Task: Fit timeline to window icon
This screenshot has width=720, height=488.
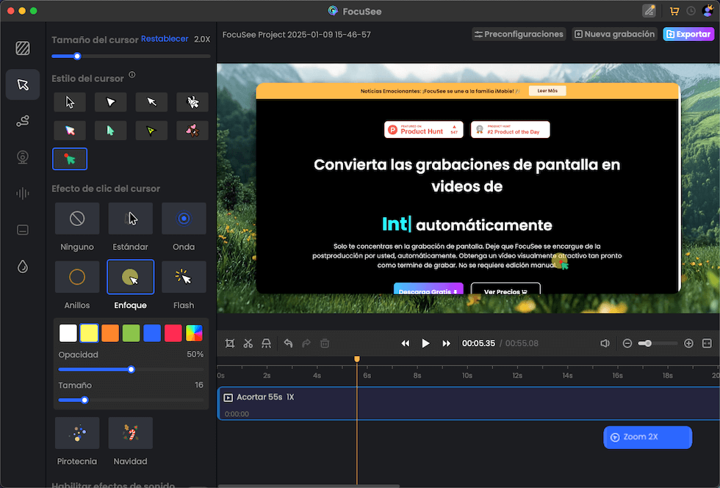Action: pos(707,343)
